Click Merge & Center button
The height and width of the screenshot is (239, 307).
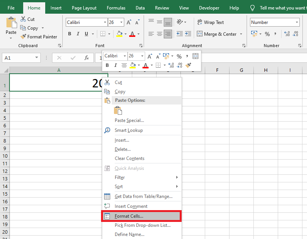point(217,34)
